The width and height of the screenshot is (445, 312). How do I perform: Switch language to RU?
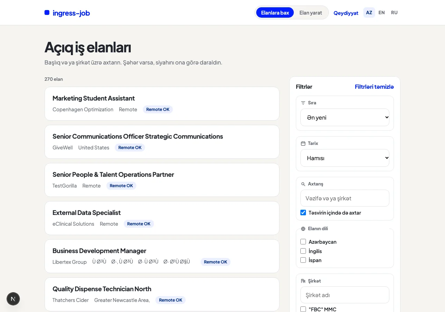click(394, 13)
